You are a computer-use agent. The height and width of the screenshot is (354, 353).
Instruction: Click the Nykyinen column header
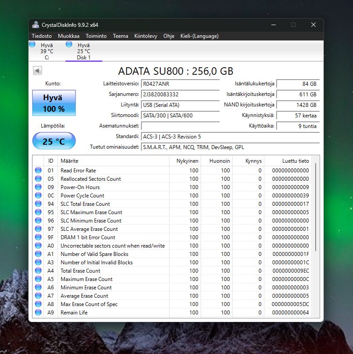pos(185,161)
